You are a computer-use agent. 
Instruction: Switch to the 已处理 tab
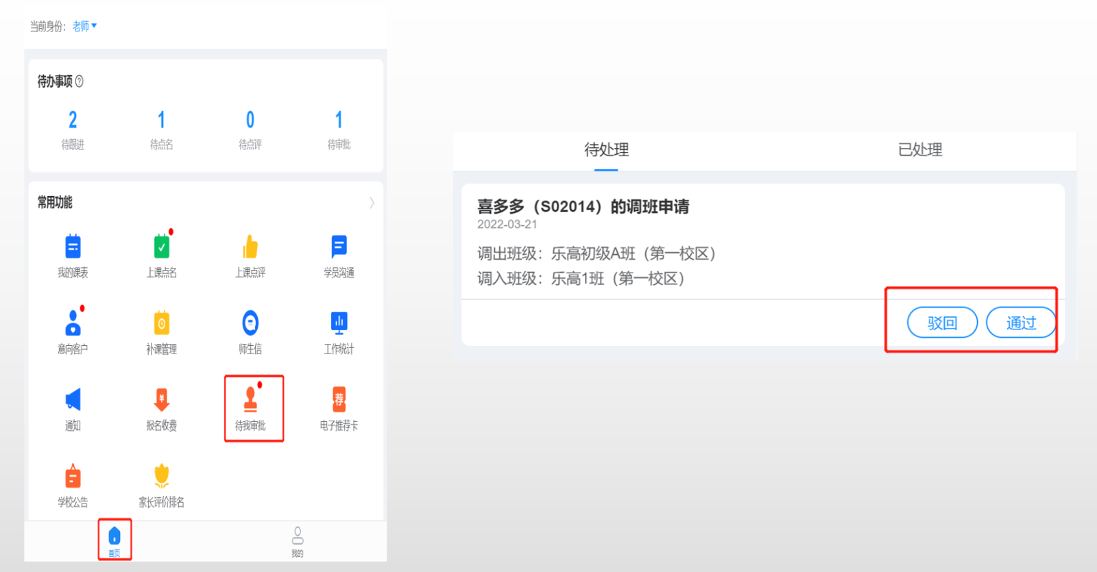tap(920, 149)
